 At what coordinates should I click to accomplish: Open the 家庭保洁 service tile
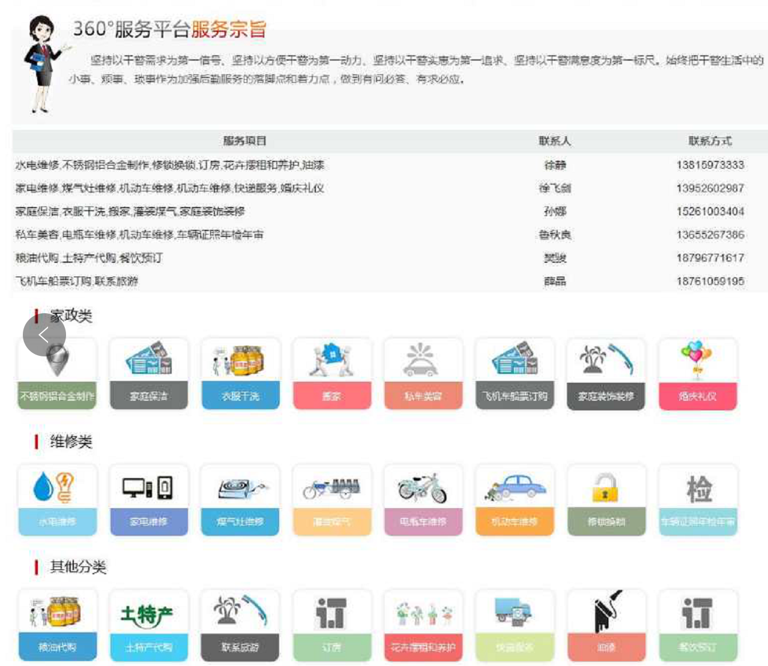148,373
